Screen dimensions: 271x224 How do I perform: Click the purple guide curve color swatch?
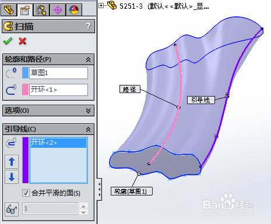[x=26, y=160]
